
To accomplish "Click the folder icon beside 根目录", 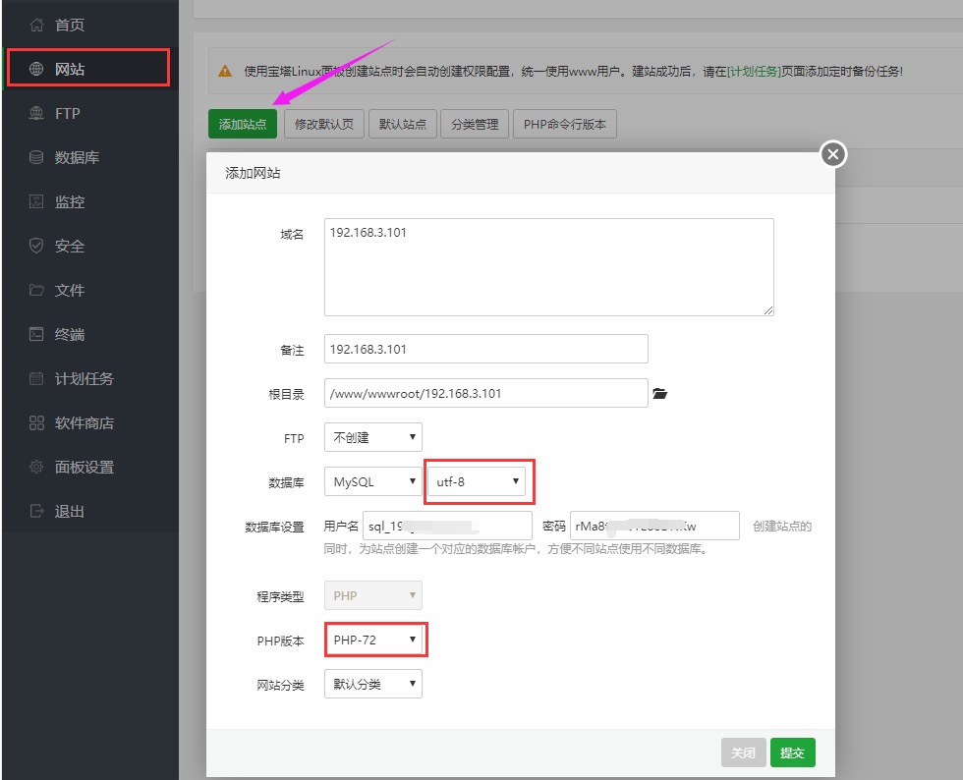I will point(660,392).
